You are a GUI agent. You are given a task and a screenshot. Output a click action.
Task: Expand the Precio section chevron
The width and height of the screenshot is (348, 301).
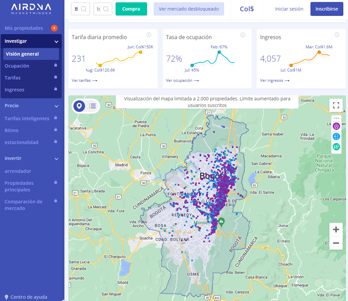tap(56, 106)
